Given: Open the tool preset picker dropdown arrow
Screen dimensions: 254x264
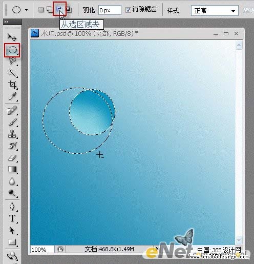Looking at the screenshot, I should [26, 10].
